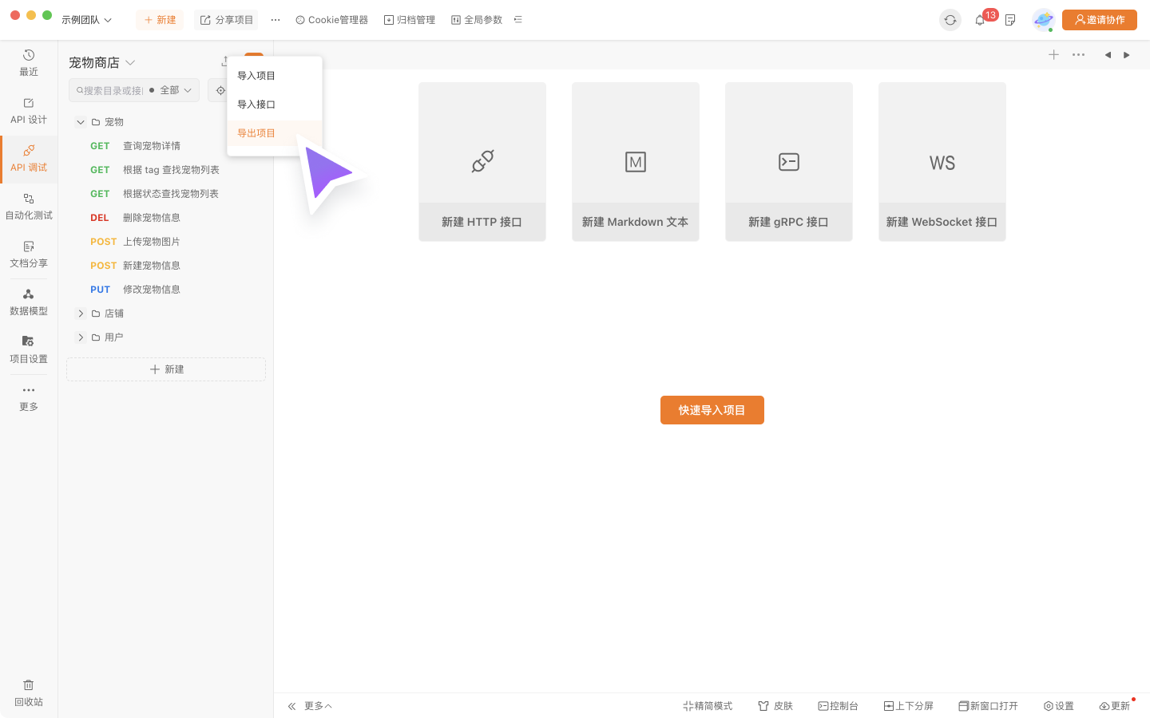Expand the 店铺 folder
This screenshot has height=718, width=1150.
(81, 314)
